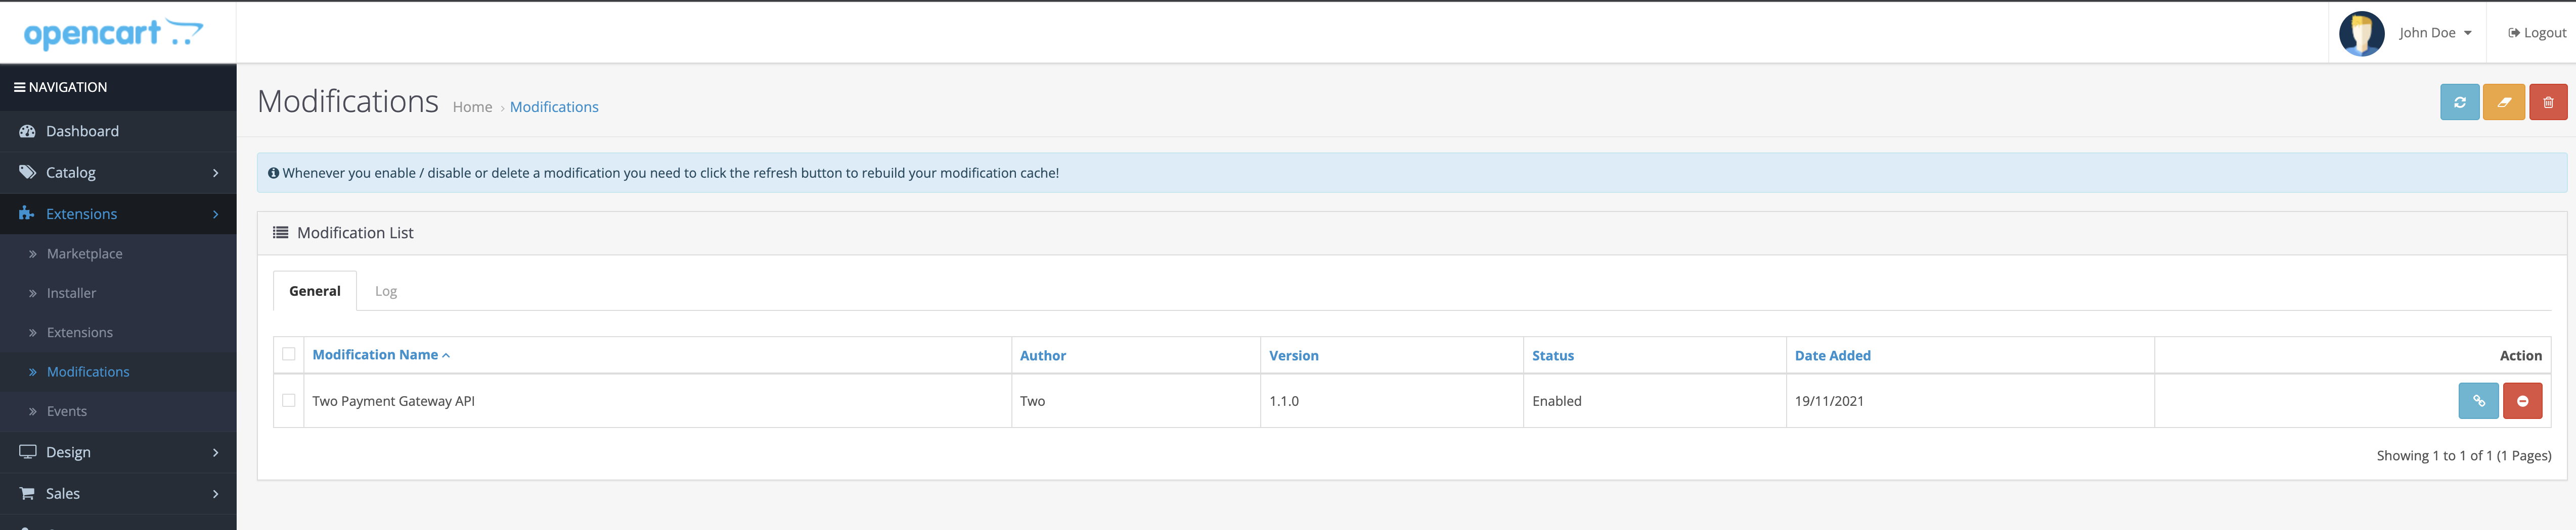Toggle the navigation hamburger icon
This screenshot has width=2576, height=530.
pyautogui.click(x=19, y=87)
